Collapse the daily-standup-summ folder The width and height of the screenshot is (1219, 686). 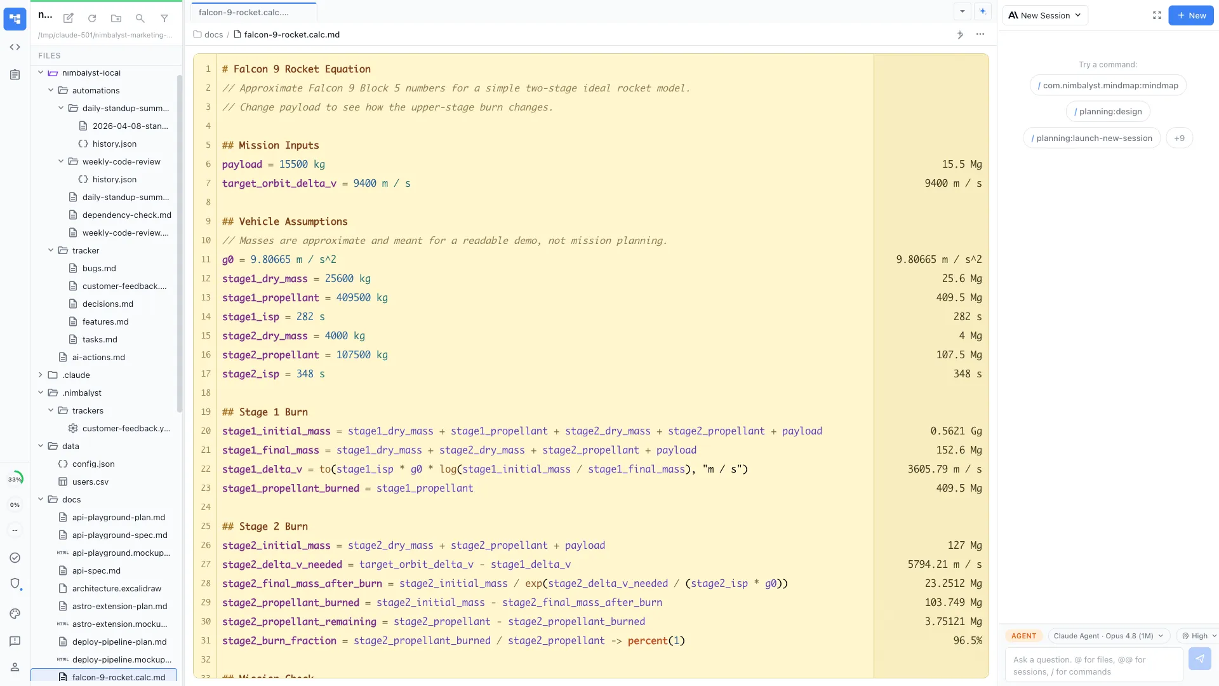tap(61, 108)
